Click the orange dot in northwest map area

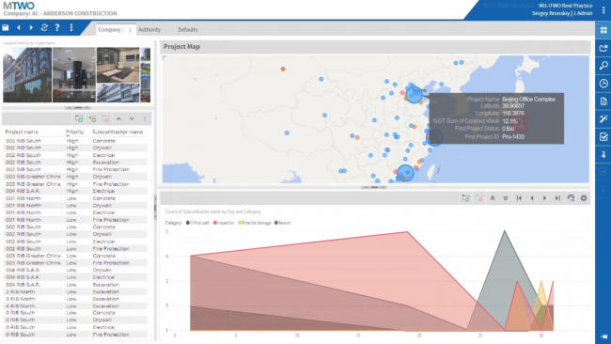coord(283,69)
